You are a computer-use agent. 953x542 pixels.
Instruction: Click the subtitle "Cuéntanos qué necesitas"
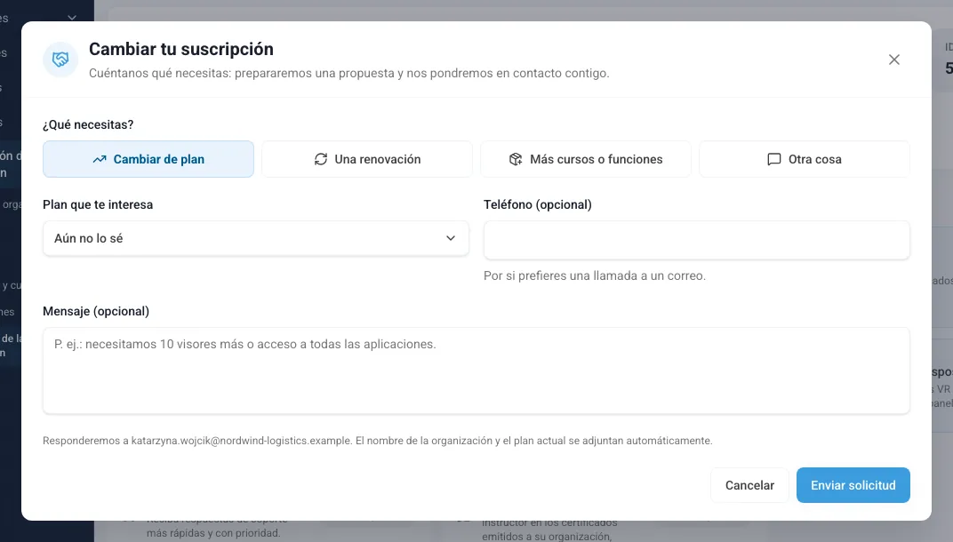pos(348,74)
